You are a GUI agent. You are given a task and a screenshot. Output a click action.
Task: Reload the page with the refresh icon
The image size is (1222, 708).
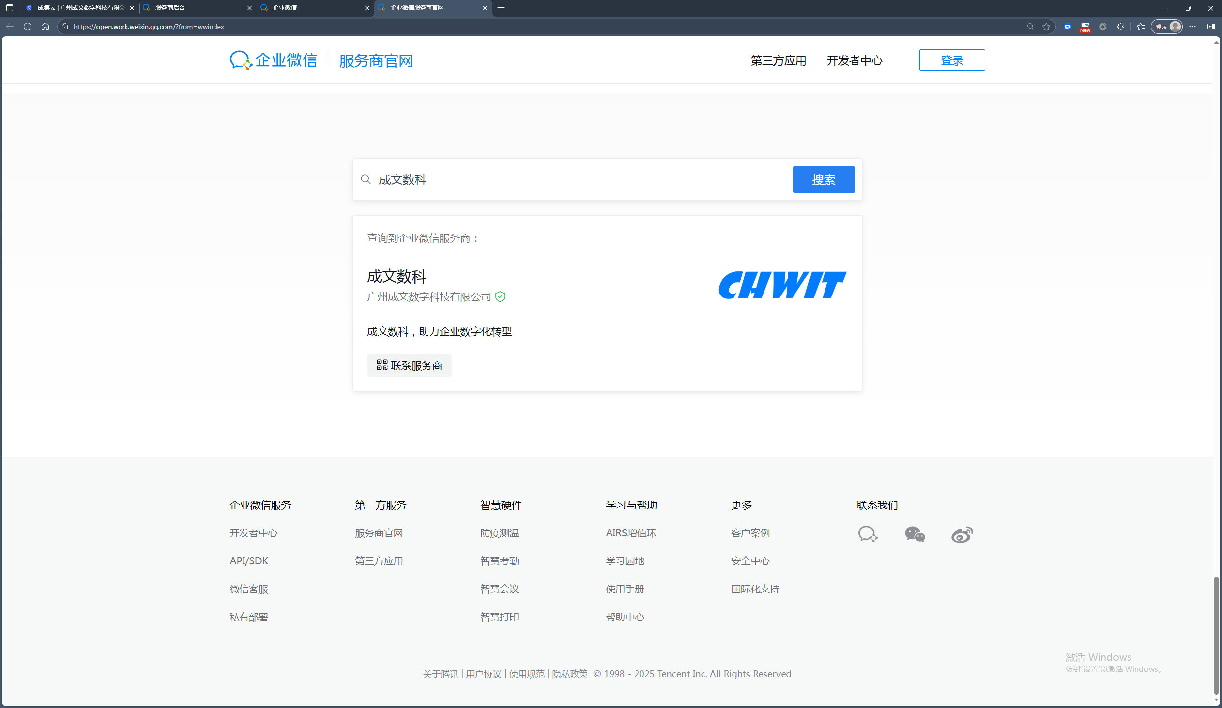point(28,27)
